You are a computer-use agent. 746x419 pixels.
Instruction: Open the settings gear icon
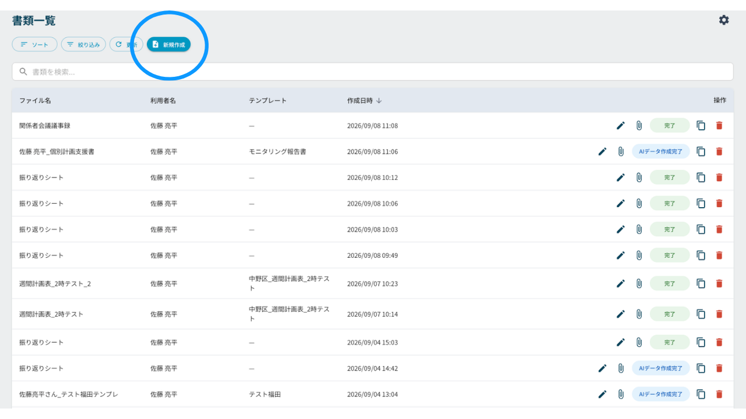[724, 20]
